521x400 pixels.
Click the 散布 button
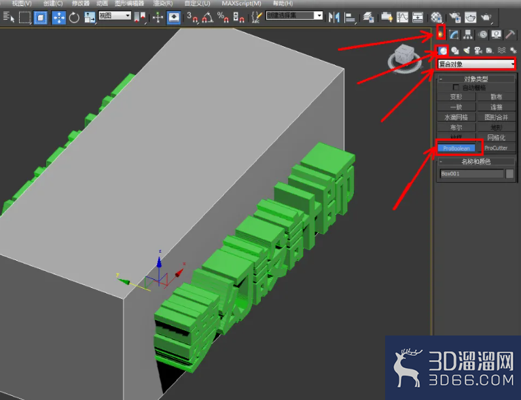[x=496, y=97]
